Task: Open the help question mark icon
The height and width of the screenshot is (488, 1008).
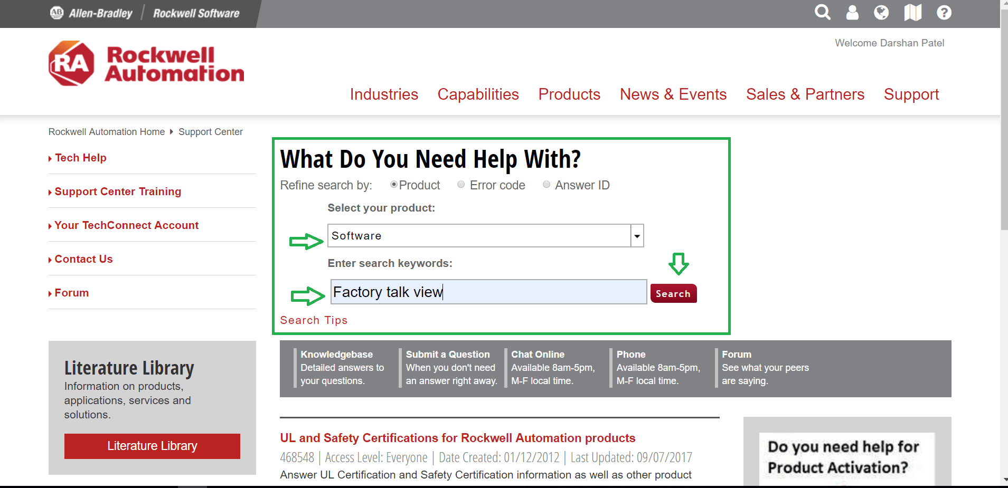Action: [944, 12]
